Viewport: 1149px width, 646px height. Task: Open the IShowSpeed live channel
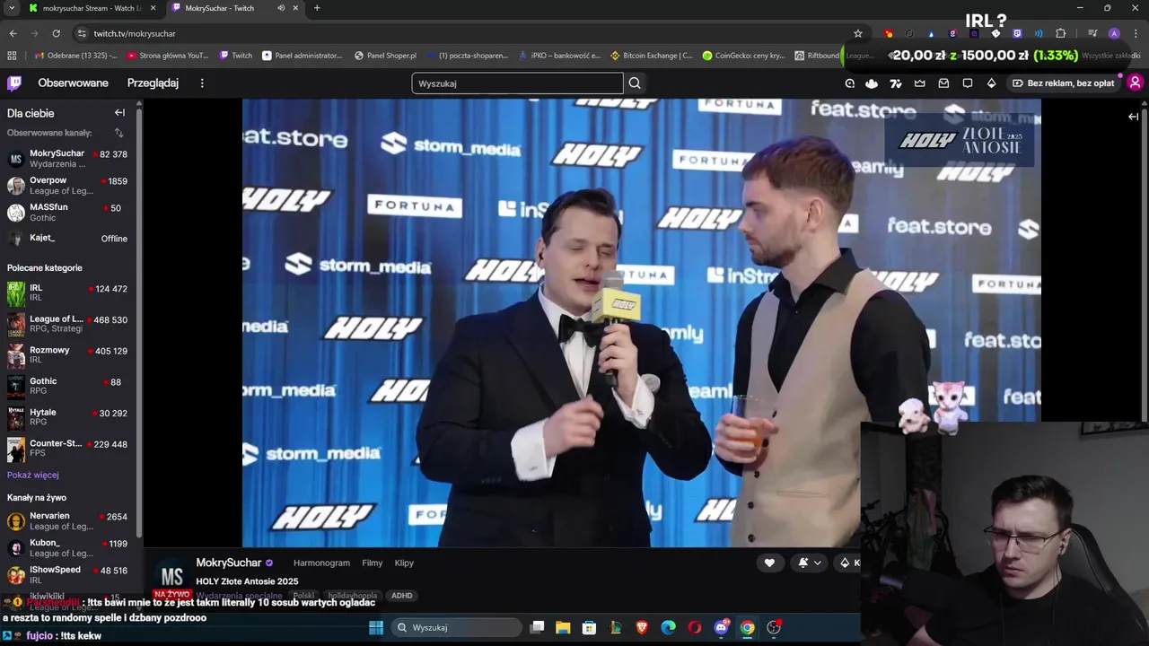pyautogui.click(x=68, y=574)
